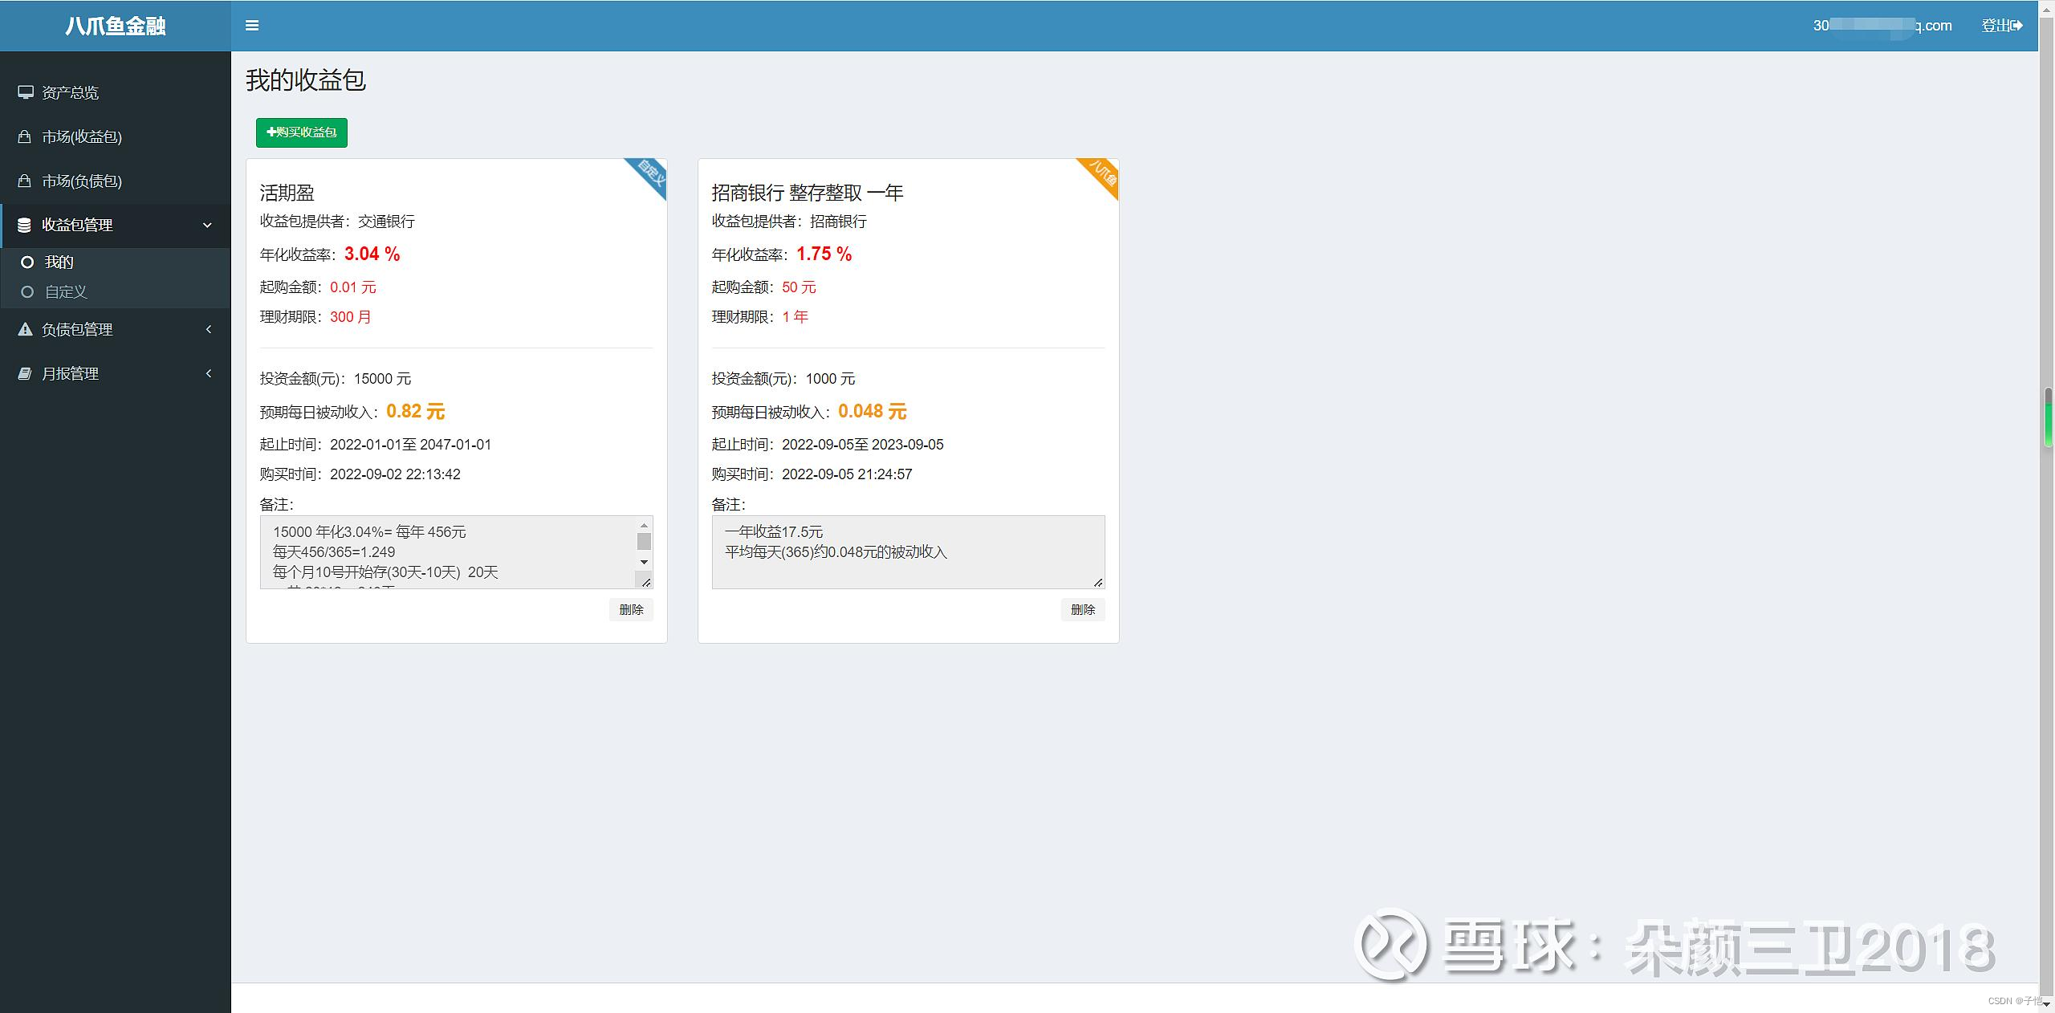This screenshot has height=1013, width=2055.
Task: Click the 市场(收益包) lock icon
Action: pyautogui.click(x=25, y=136)
